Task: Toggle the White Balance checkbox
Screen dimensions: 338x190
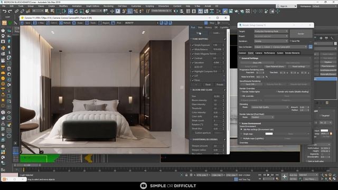Action: pos(193,49)
